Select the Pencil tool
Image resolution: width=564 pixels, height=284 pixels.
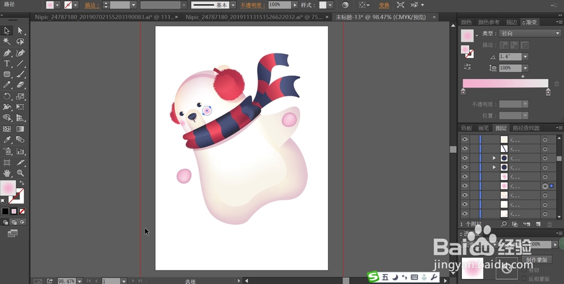[x=7, y=85]
